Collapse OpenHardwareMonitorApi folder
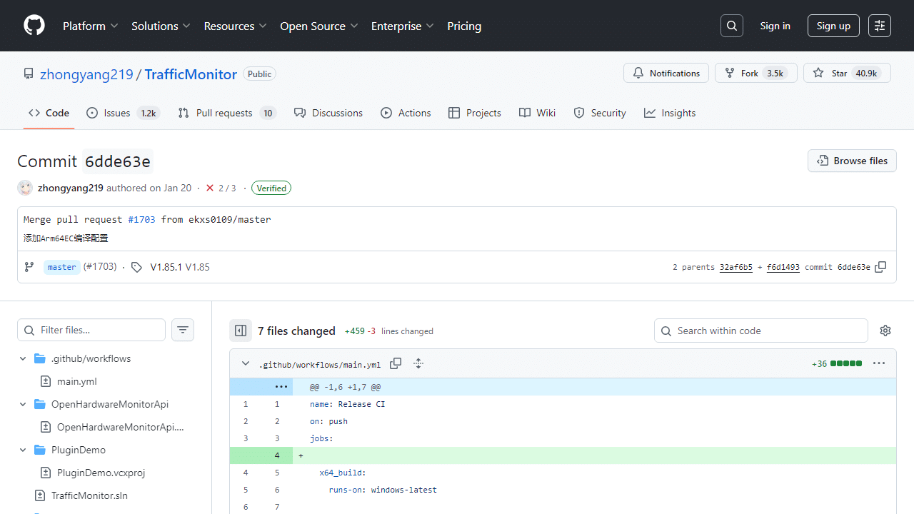 point(23,404)
